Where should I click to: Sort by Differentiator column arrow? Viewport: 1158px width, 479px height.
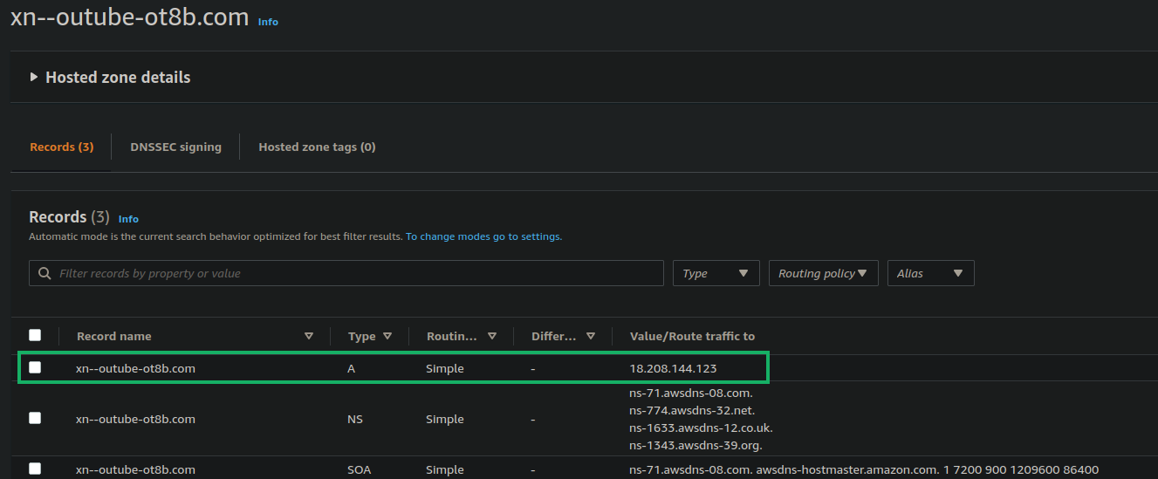pyautogui.click(x=591, y=336)
